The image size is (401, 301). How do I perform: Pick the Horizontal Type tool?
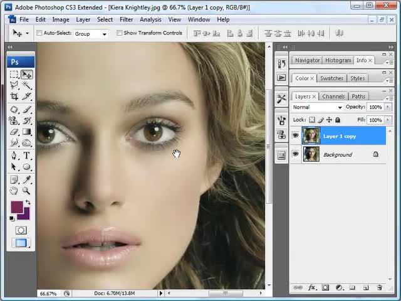click(27, 156)
